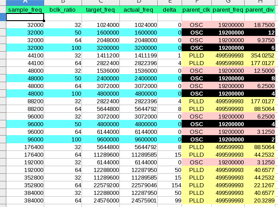Select target_freq cell 1024000
Viewport: 278px width, 207px height.
point(100,25)
